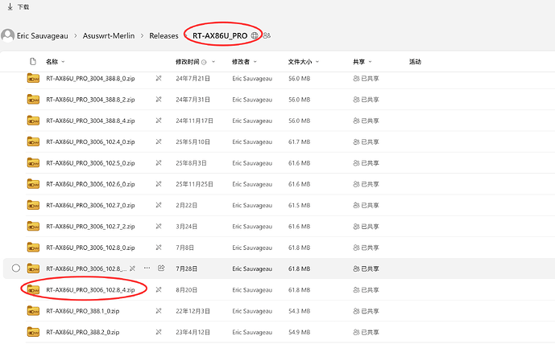Click size 54.9 MB cell
Screen dimensions: 555x344
click(299, 332)
